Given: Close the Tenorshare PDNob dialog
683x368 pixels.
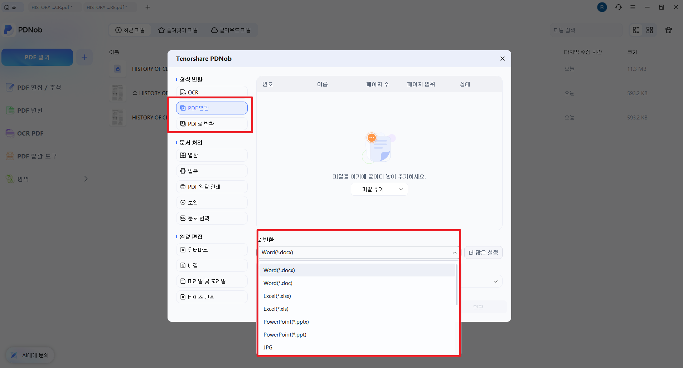Looking at the screenshot, I should click(x=502, y=59).
